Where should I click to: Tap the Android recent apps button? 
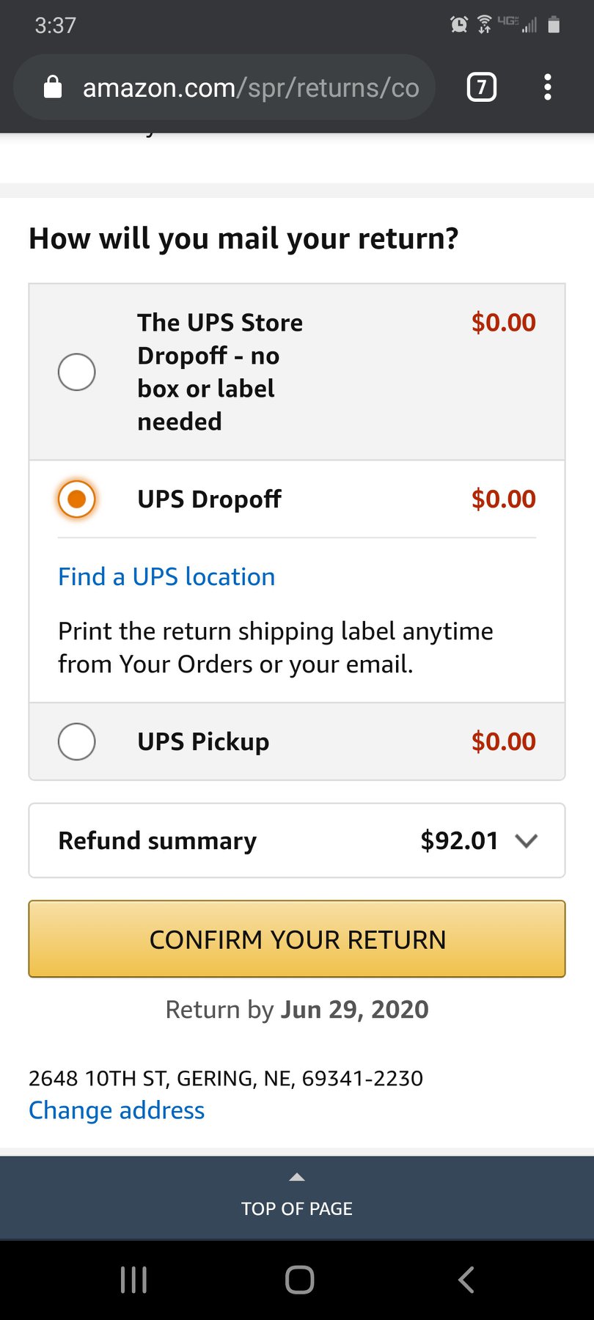133,1280
